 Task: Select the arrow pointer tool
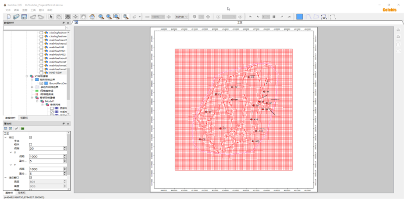[x=51, y=17]
